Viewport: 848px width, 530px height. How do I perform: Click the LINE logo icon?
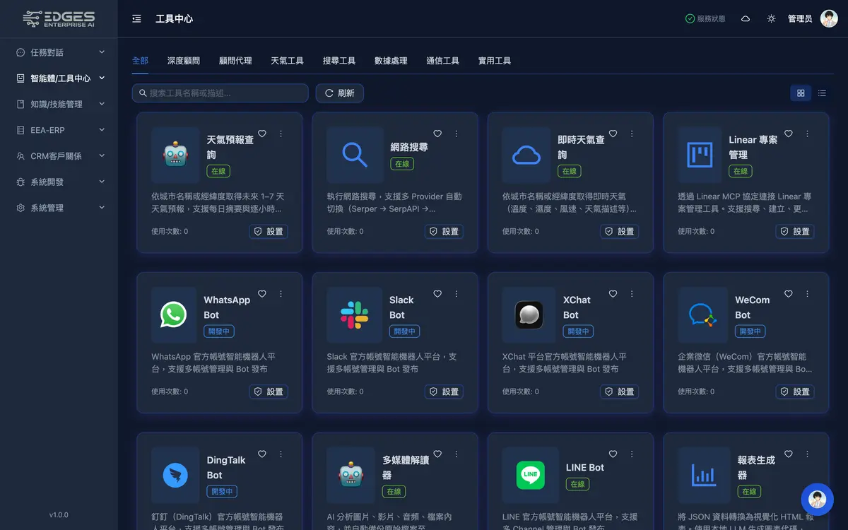pyautogui.click(x=531, y=476)
